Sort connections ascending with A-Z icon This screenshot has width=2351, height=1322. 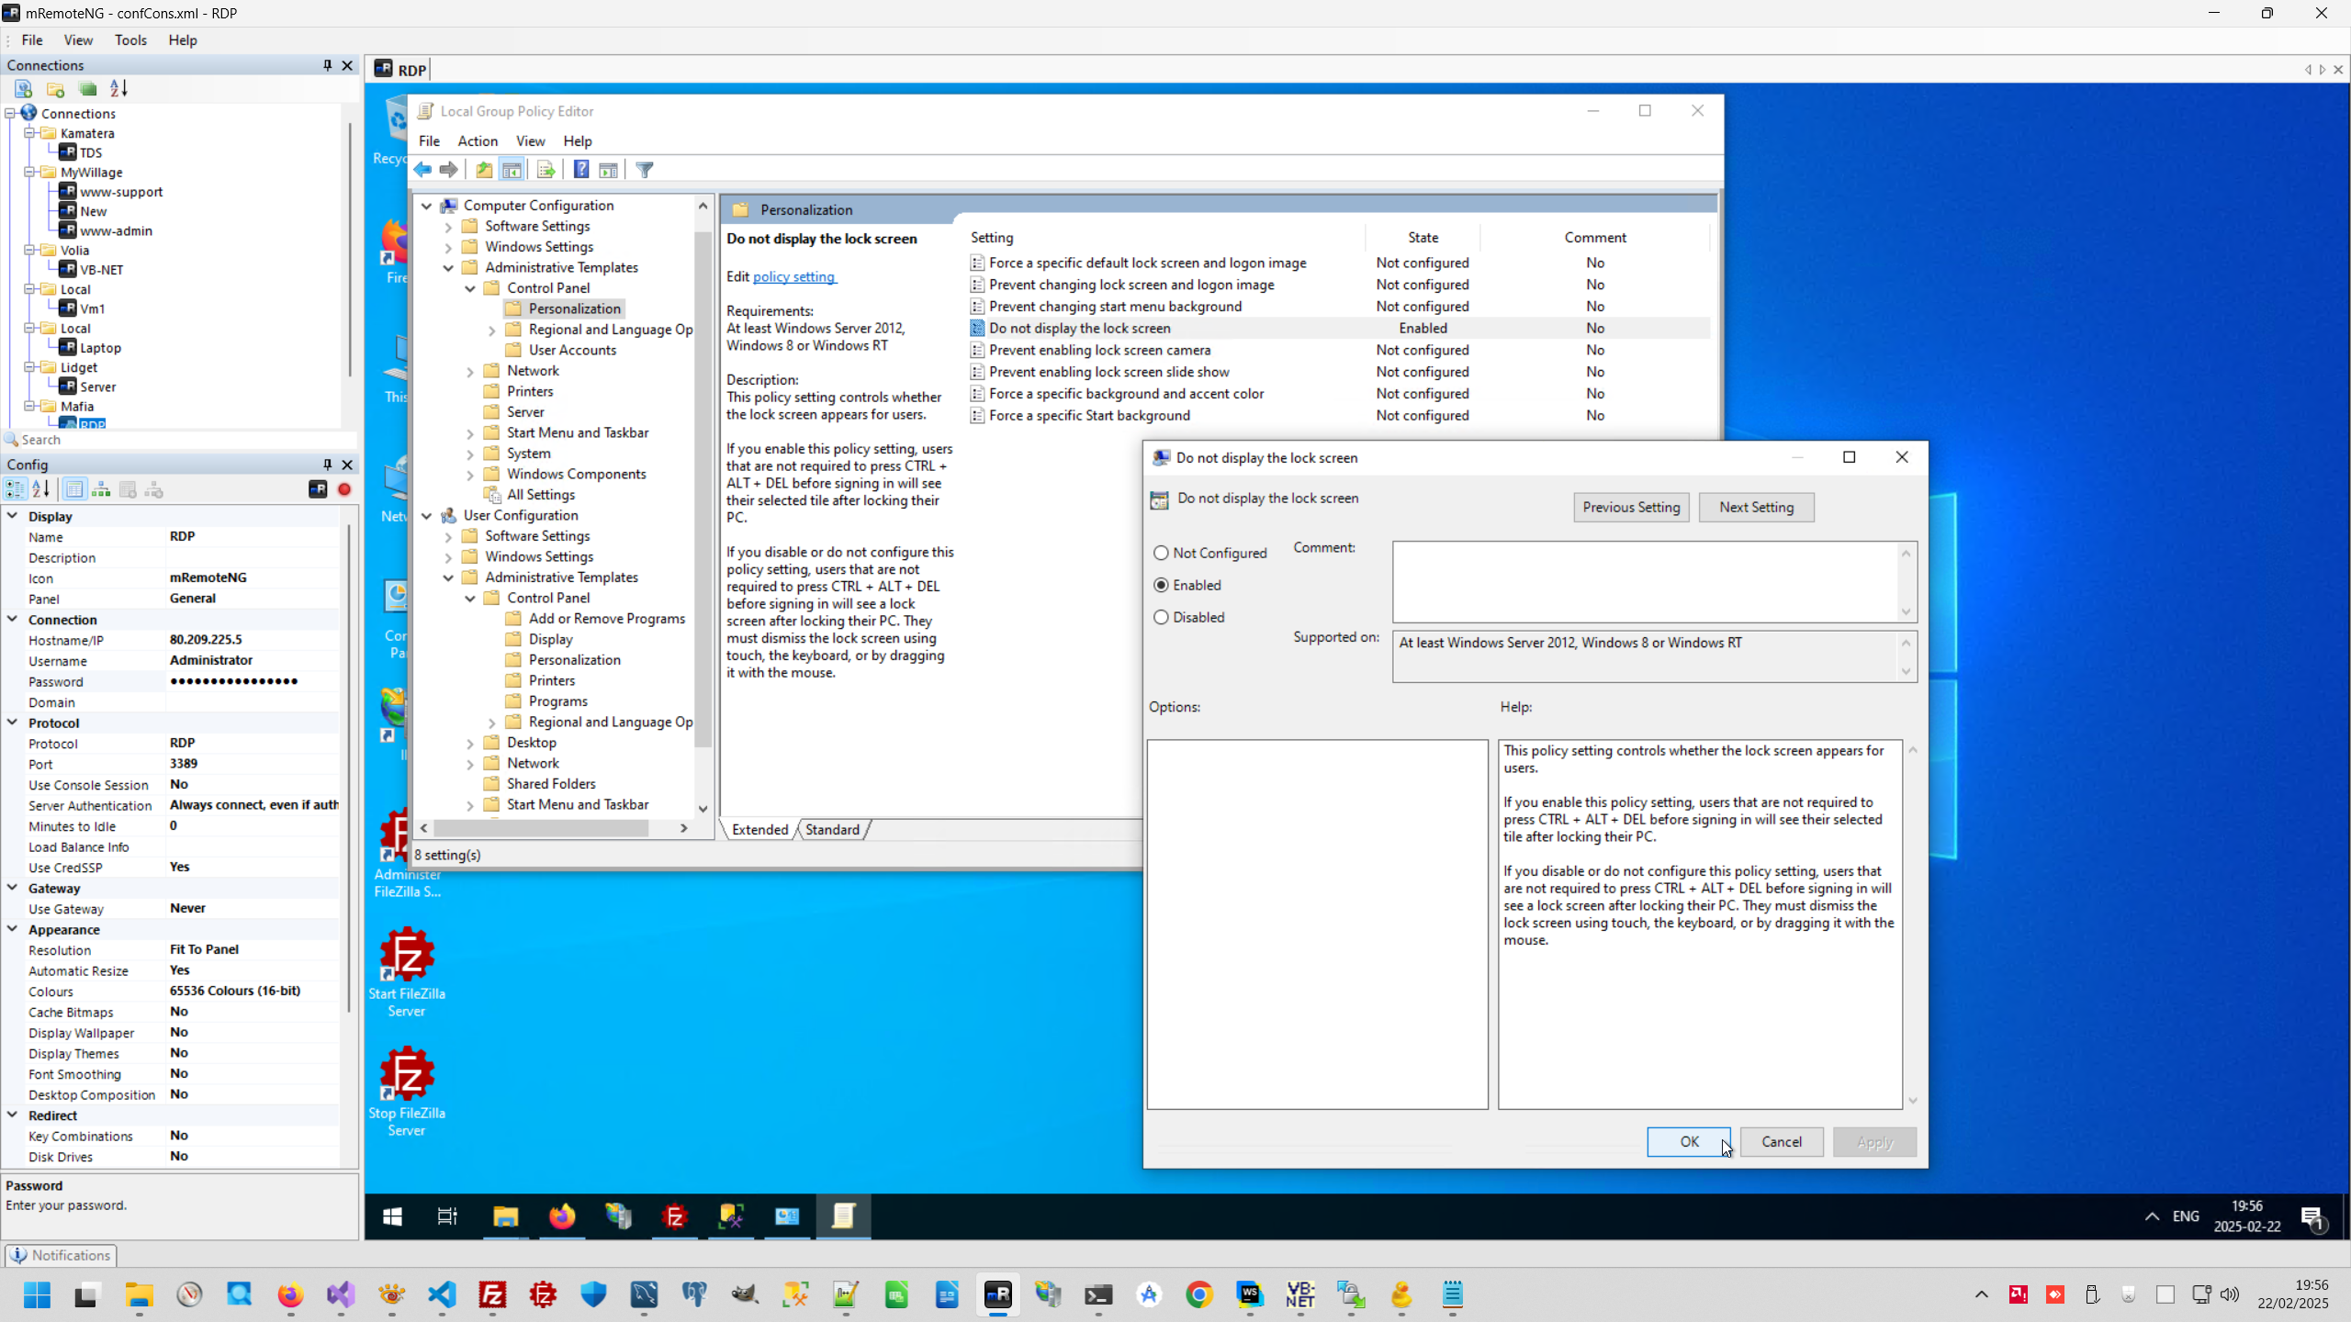pyautogui.click(x=119, y=89)
